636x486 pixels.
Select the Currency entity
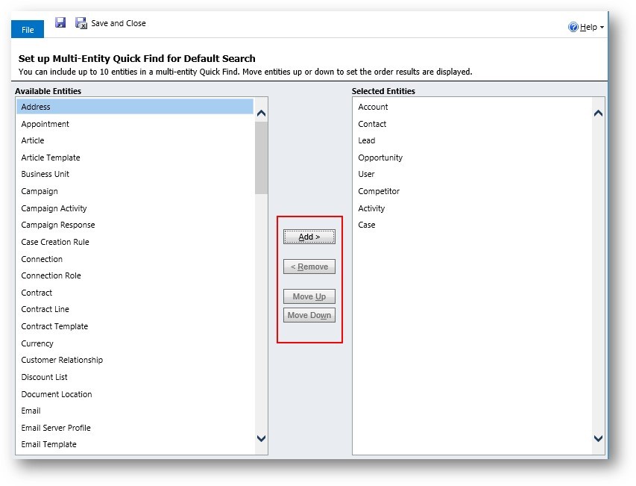135,343
